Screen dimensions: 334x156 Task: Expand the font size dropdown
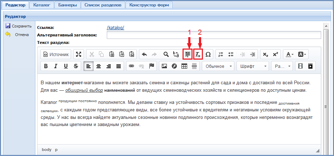point(282,66)
